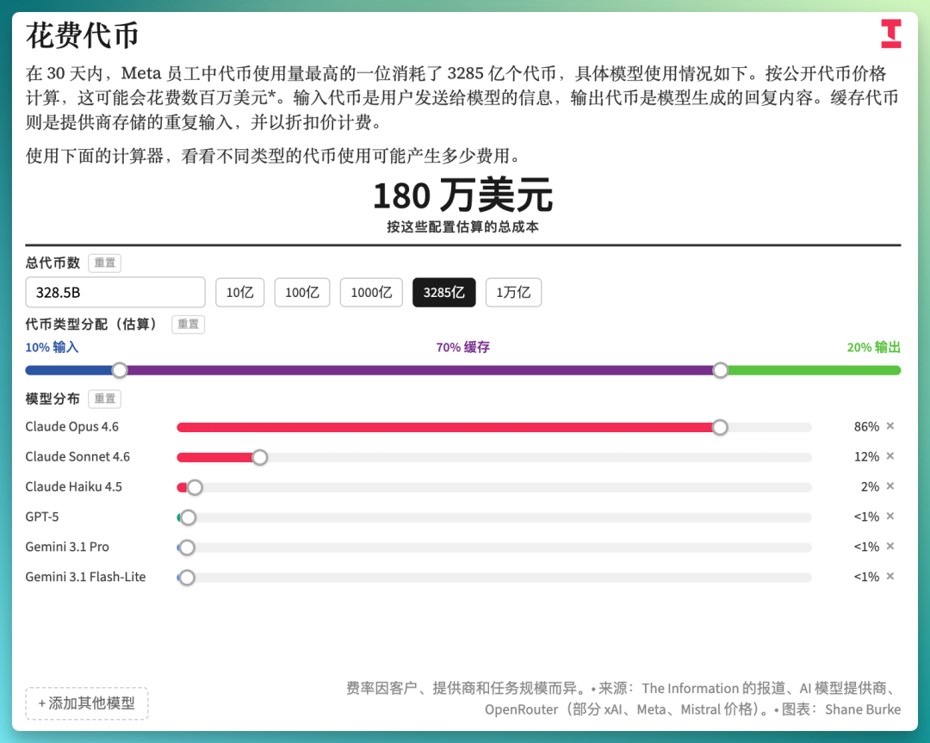Click the Claude Sonnet 4.6 slider handle
Viewport: 930px width, 743px height.
260,457
